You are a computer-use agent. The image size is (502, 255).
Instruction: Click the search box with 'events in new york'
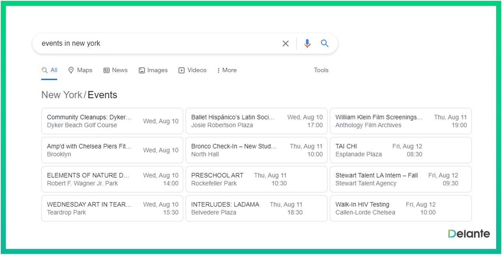click(156, 44)
